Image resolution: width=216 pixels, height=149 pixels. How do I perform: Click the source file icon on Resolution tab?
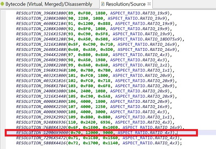coord(103,4)
